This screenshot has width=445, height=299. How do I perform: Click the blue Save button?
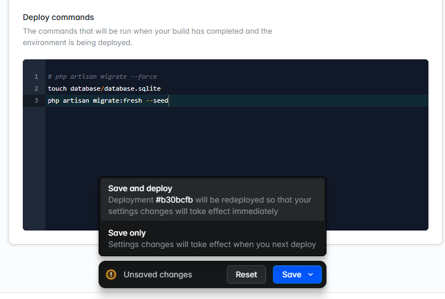(291, 274)
